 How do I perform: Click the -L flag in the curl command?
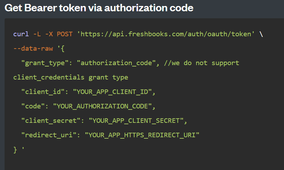coord(37,34)
